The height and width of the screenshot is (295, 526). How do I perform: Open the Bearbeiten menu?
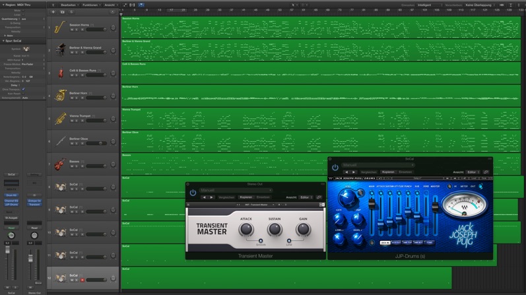[x=69, y=5]
